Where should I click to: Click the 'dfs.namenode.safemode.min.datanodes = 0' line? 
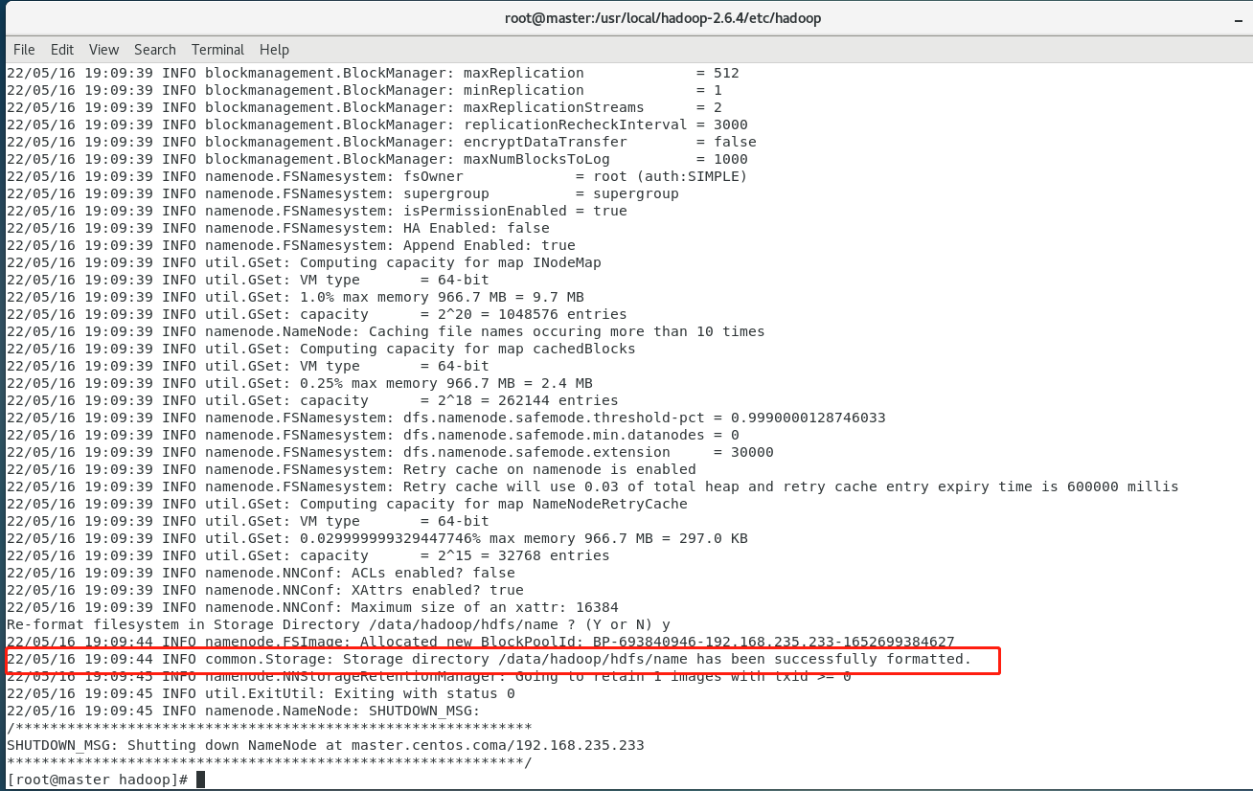373,435
